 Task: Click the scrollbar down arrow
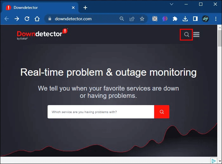click(219, 161)
